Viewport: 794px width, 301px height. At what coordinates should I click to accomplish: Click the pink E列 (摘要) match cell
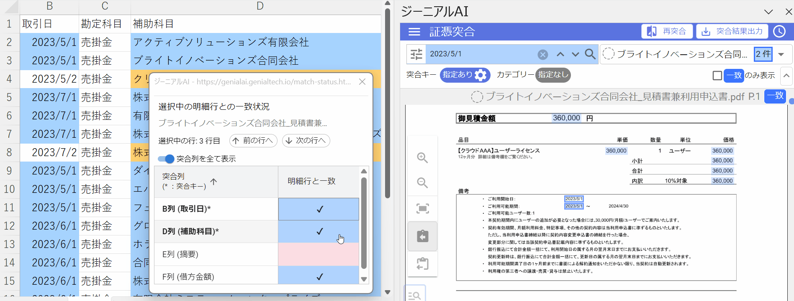coord(319,254)
